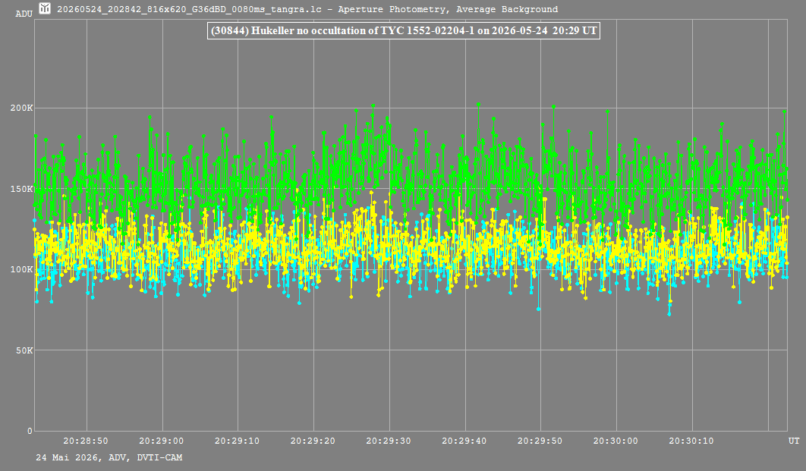Click the 200K axis value
Screen dimensions: 806x471
[21, 108]
